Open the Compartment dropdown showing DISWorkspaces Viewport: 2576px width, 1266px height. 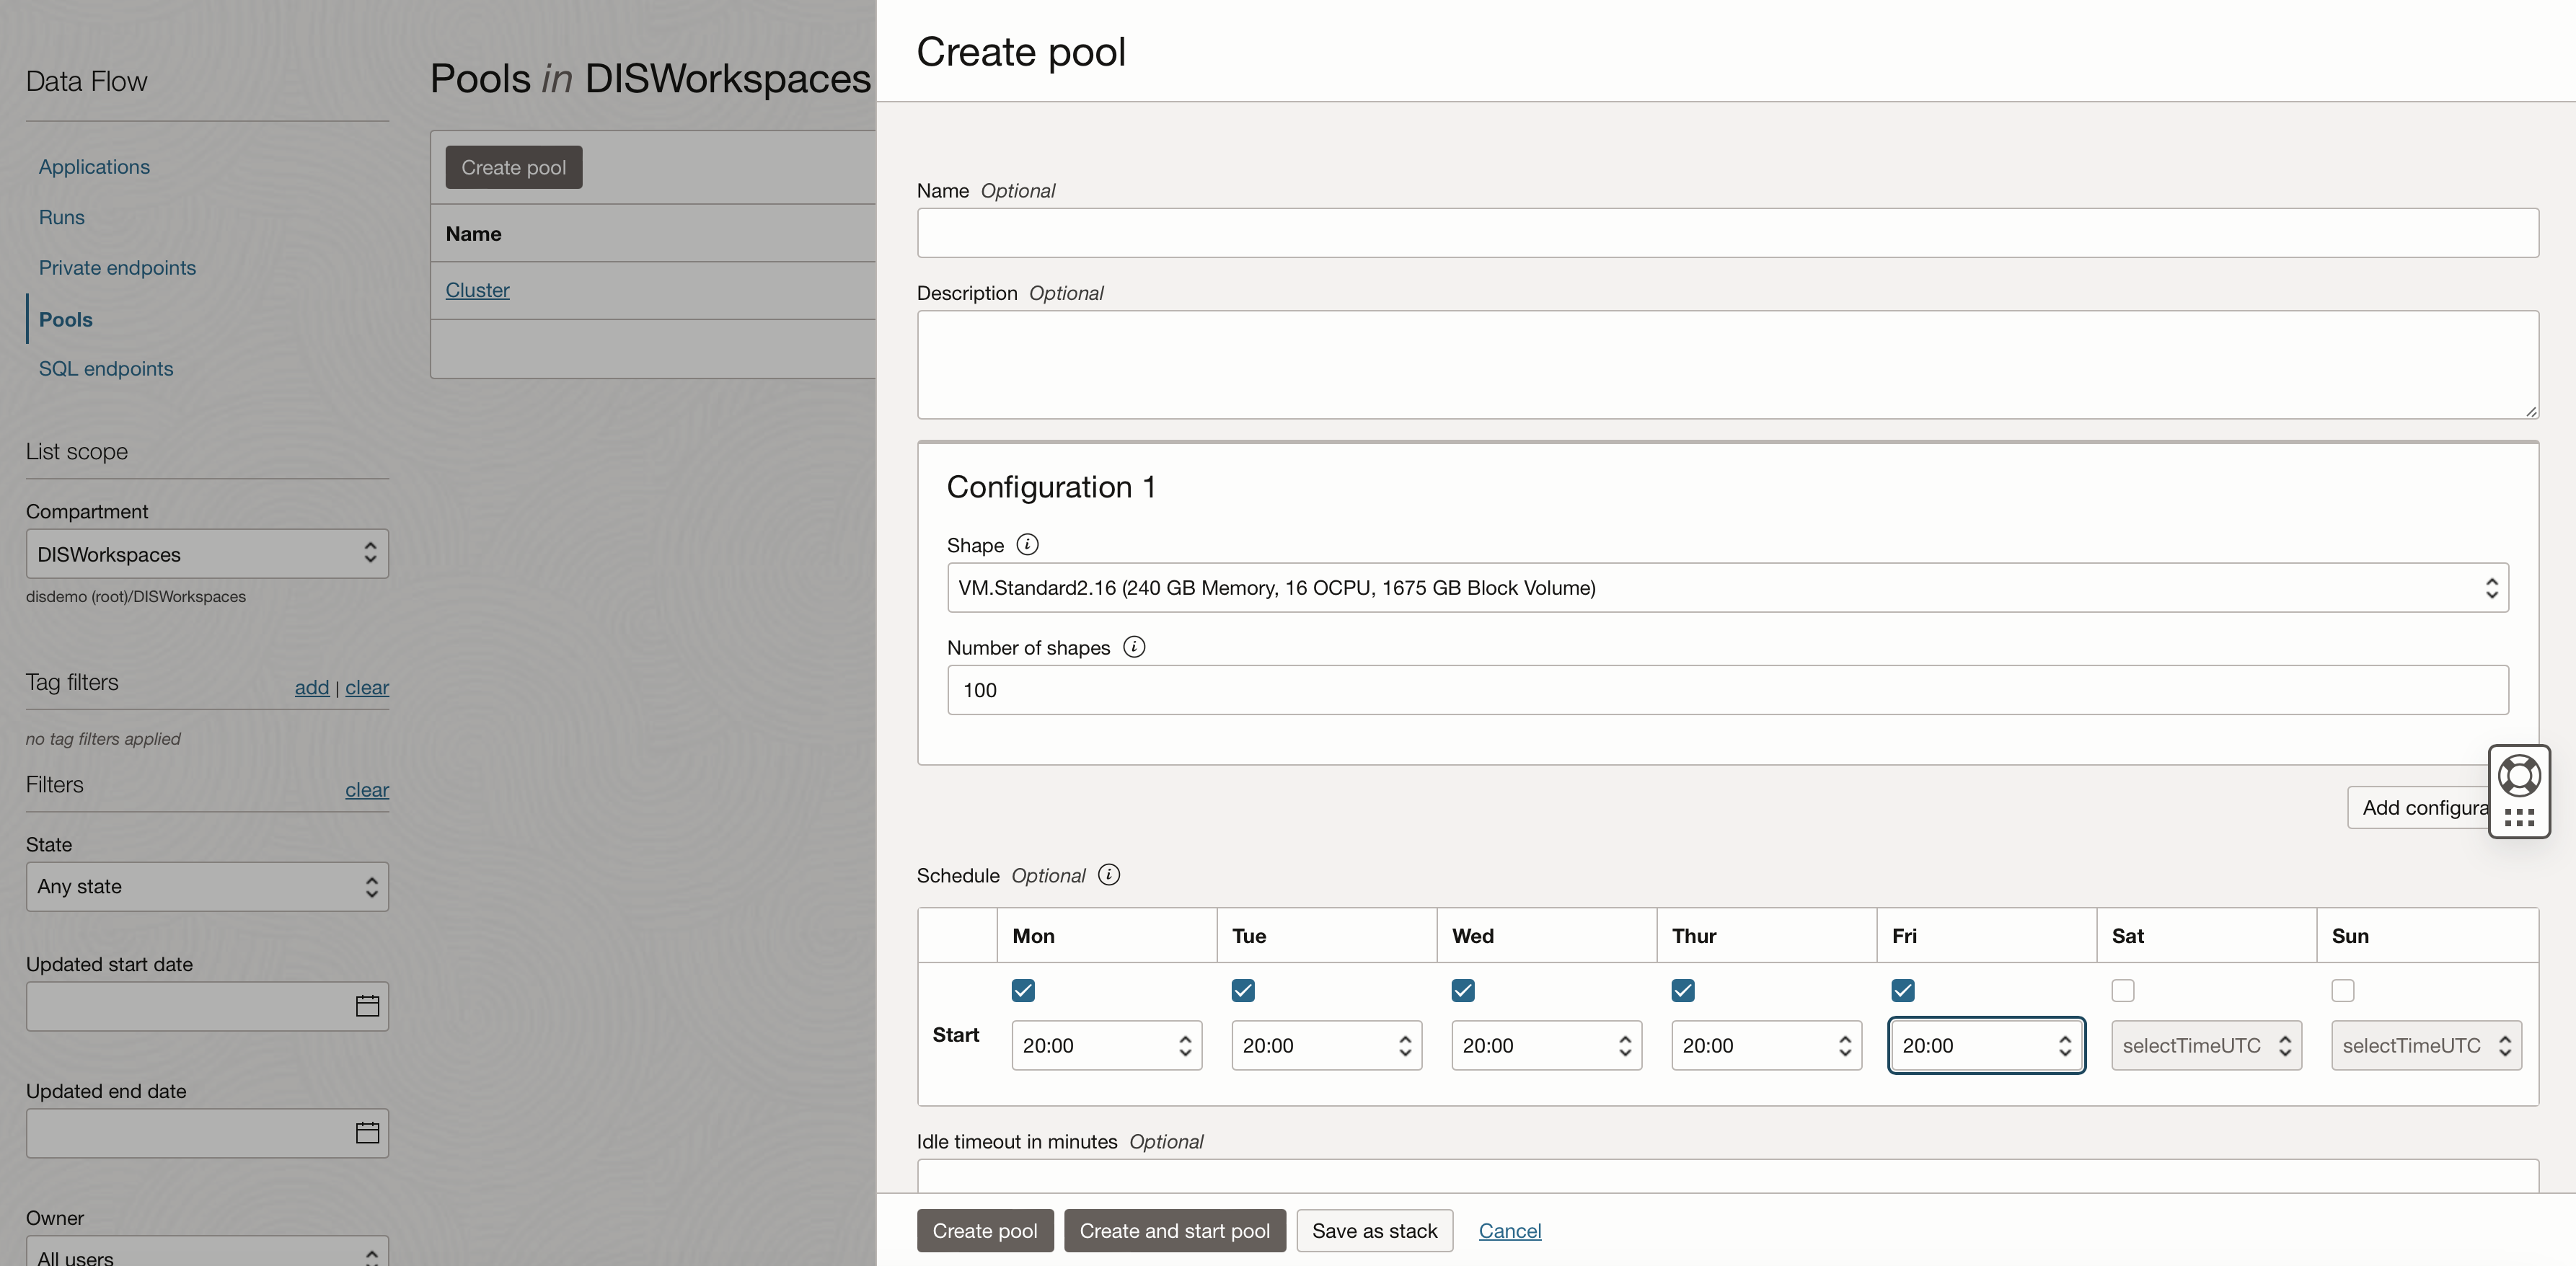[206, 553]
